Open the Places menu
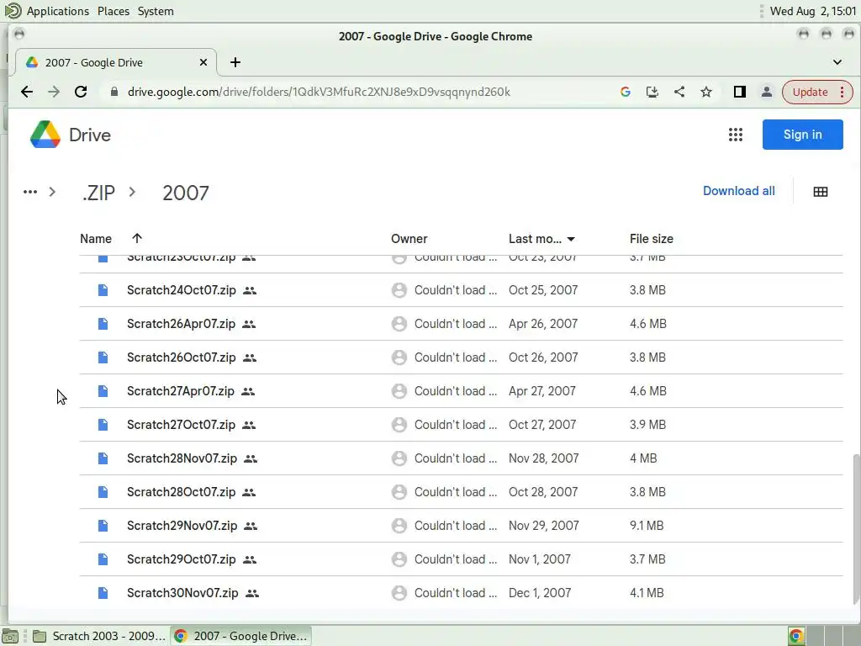Screen dimensions: 861x646 pos(113,11)
